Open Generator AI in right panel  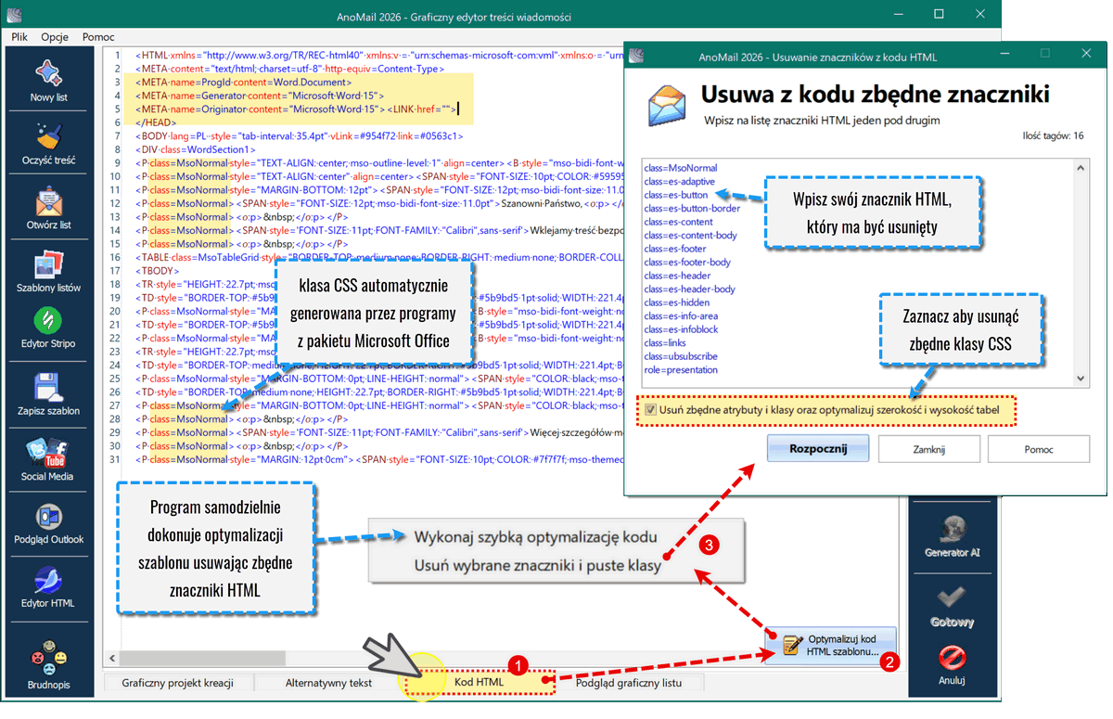click(x=952, y=536)
